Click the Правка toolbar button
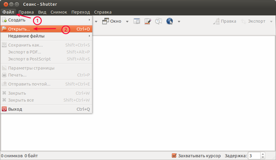 pyautogui.click(x=225, y=21)
